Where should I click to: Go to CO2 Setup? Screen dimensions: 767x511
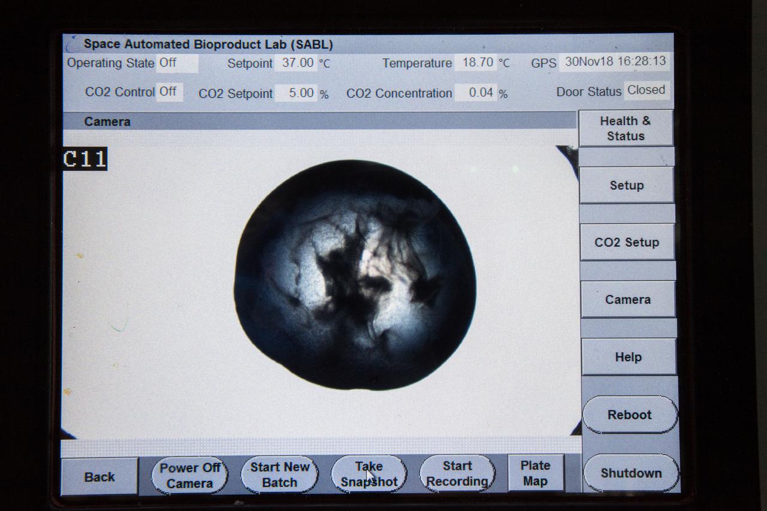pyautogui.click(x=627, y=242)
